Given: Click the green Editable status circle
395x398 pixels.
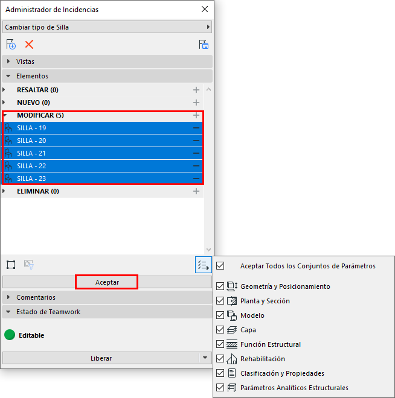Looking at the screenshot, I should pos(10,335).
